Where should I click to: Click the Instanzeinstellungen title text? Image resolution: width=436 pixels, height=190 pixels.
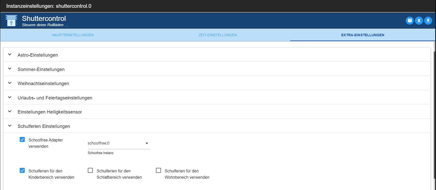coord(49,6)
